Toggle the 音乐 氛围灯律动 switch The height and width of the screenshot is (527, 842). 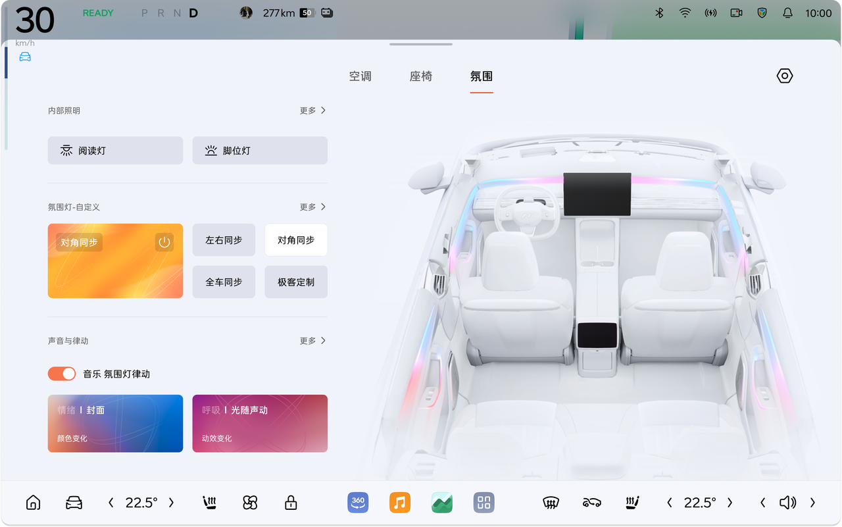click(x=62, y=374)
